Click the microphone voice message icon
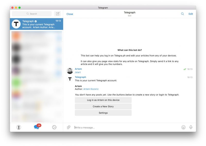Screen dimensions: 206x146 (191, 127)
